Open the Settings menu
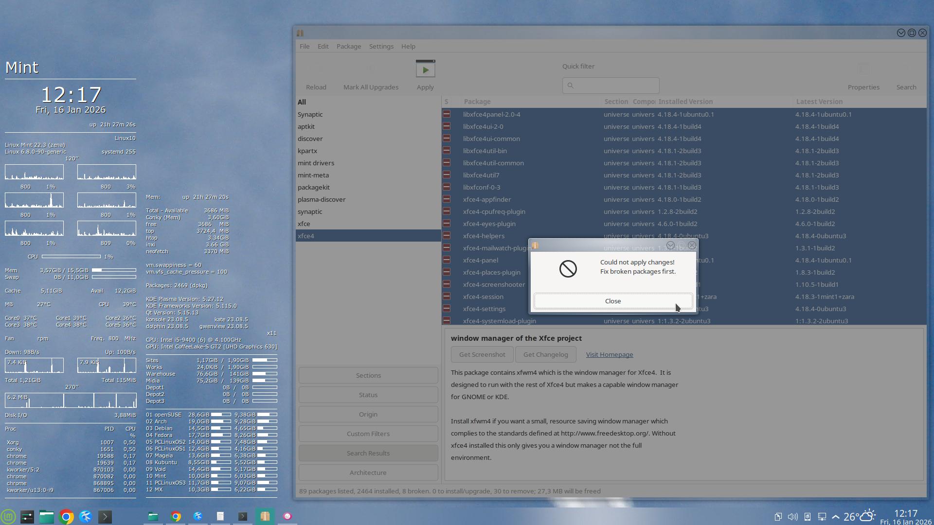The width and height of the screenshot is (934, 525). coord(381,46)
